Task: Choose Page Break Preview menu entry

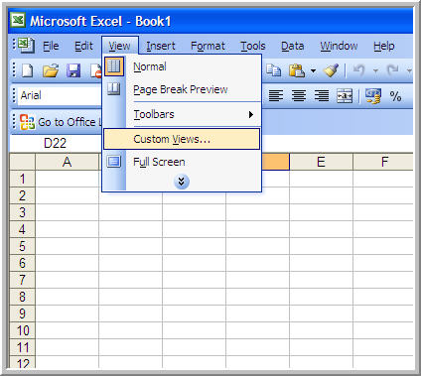Action: point(182,89)
